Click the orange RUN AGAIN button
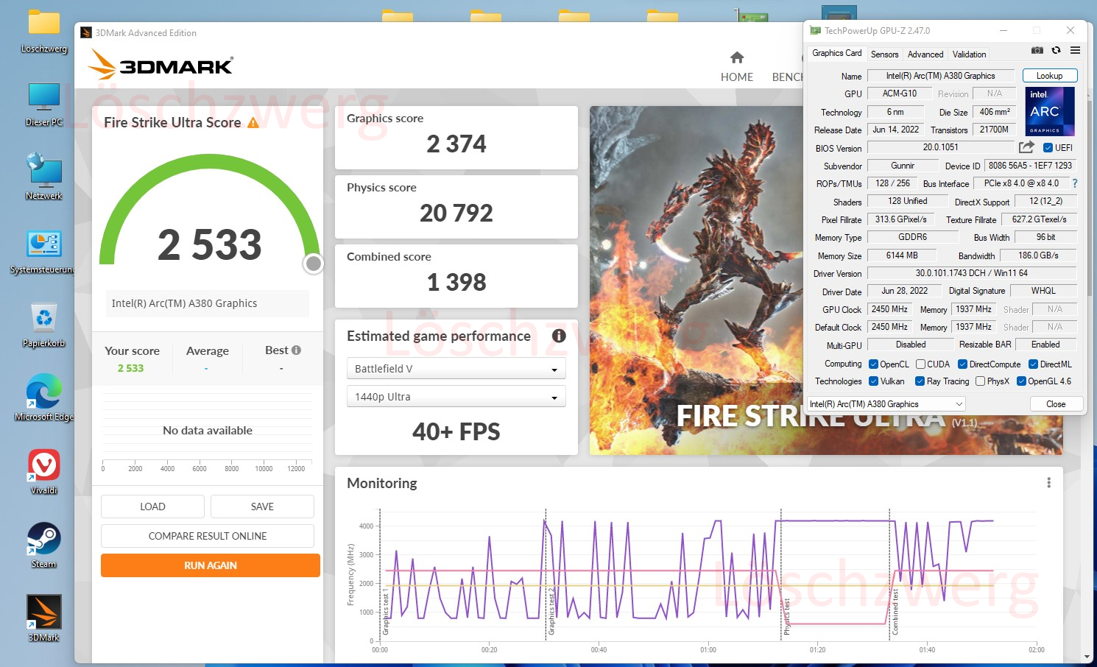This screenshot has height=667, width=1097. 211,565
